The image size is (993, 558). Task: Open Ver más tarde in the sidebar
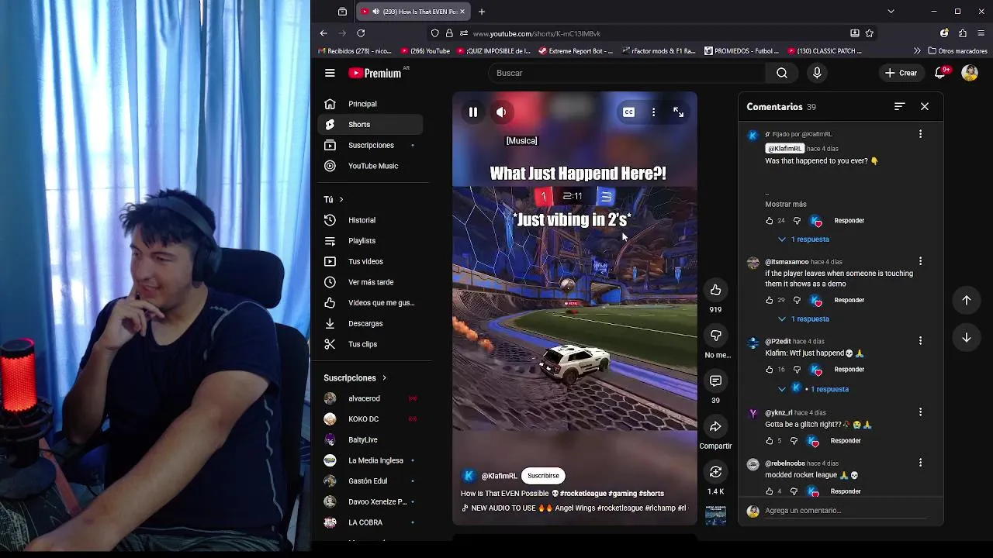coord(370,282)
